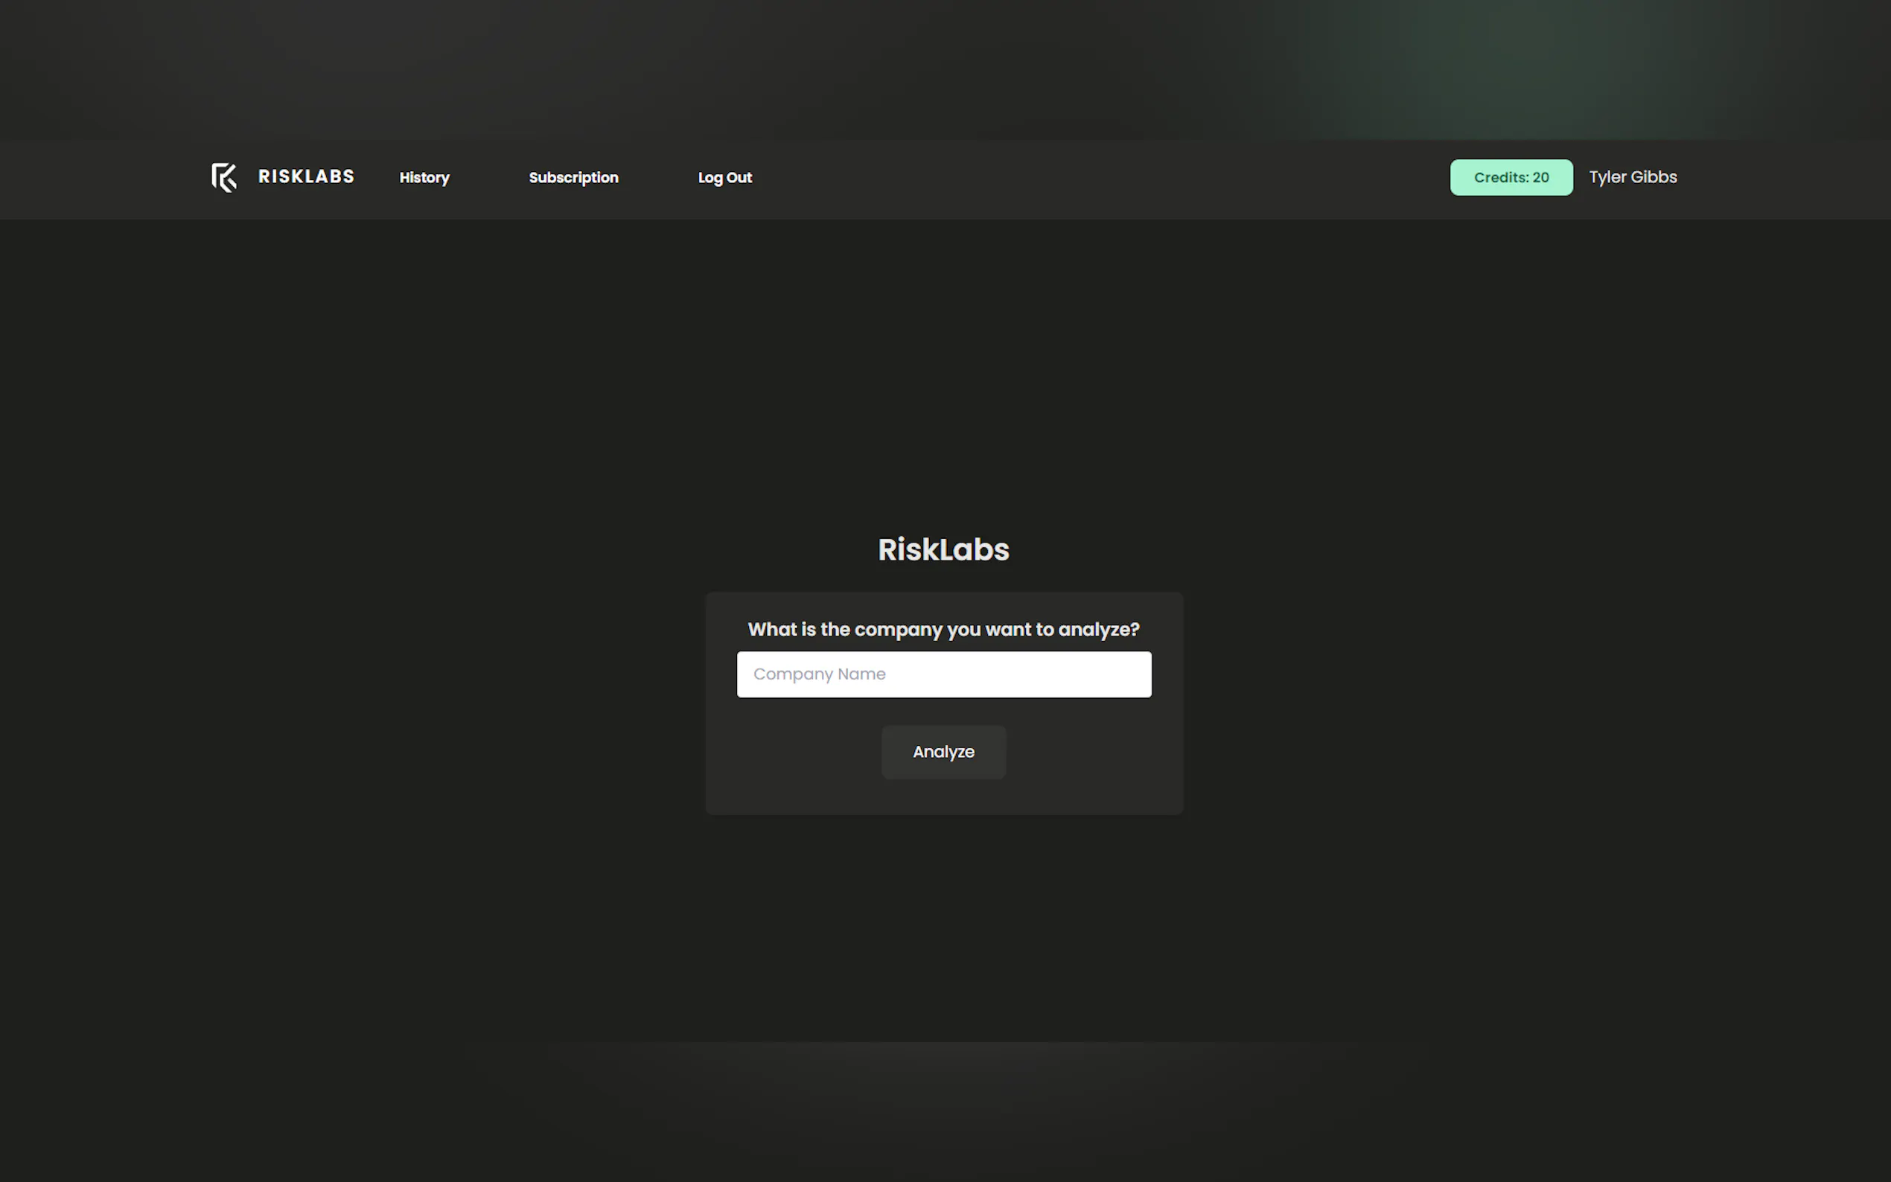1891x1182 pixels.
Task: Focus the Company Name input field
Action: [x=943, y=674]
